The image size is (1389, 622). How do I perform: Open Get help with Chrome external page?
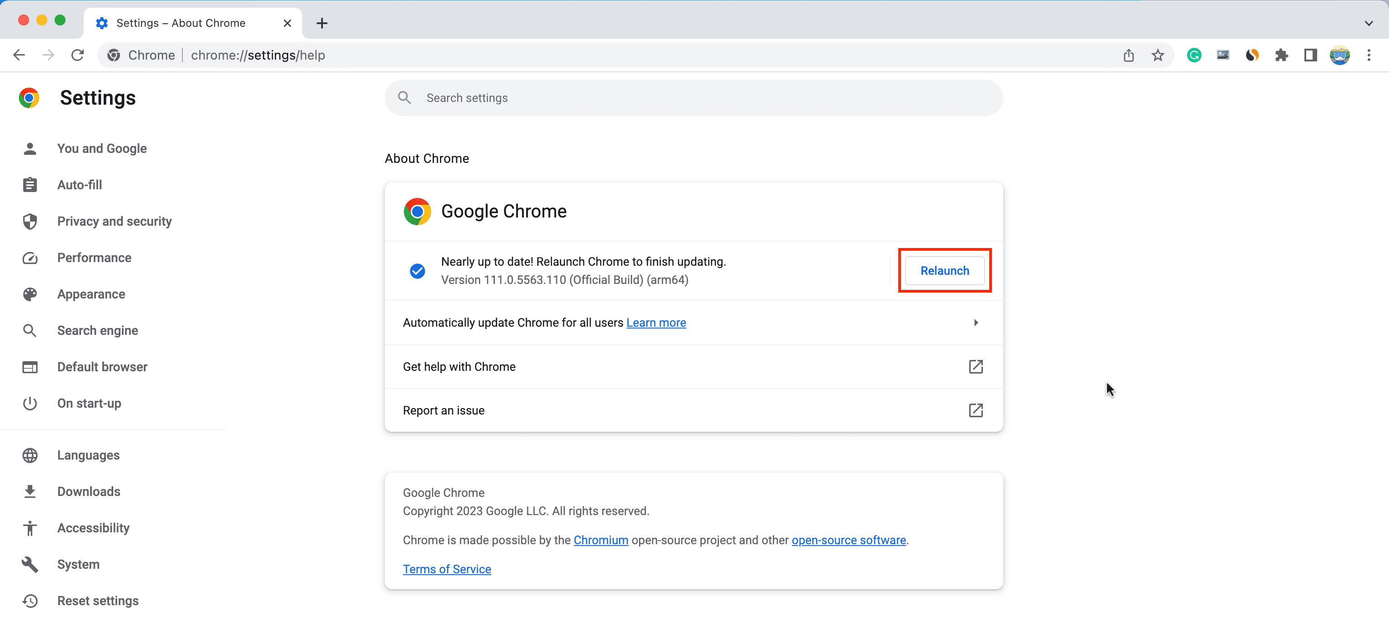(975, 366)
